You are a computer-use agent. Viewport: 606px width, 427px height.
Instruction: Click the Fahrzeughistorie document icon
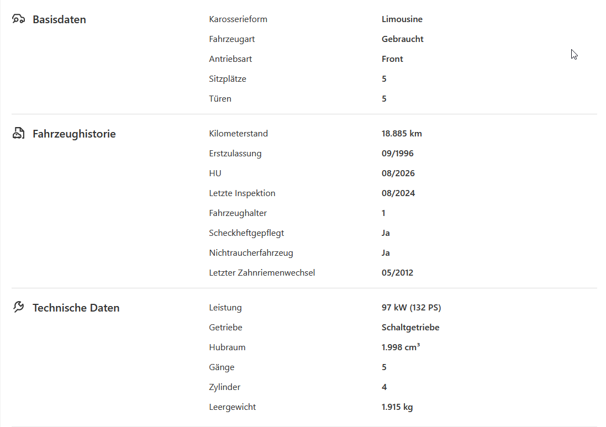point(18,133)
